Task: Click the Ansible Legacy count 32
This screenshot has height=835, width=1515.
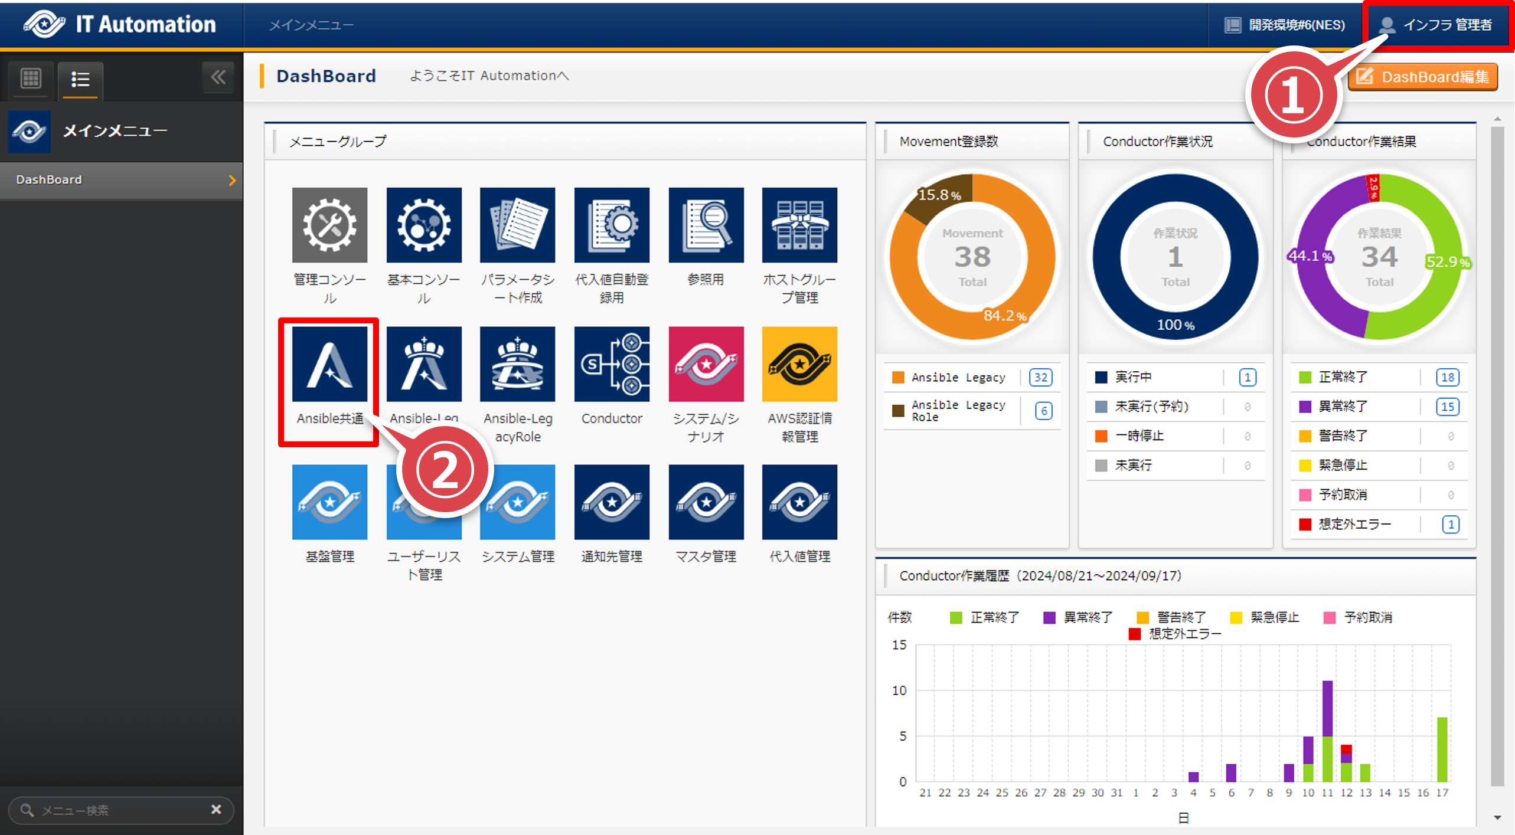Action: [x=1040, y=378]
